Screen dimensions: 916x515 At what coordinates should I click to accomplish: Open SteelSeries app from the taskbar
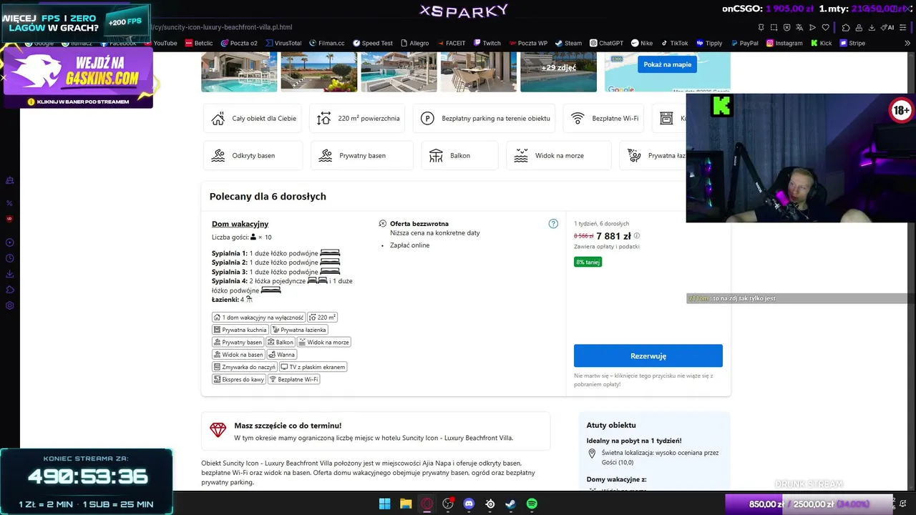click(490, 504)
